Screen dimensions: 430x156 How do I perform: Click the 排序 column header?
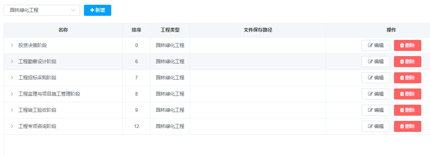[x=136, y=30]
